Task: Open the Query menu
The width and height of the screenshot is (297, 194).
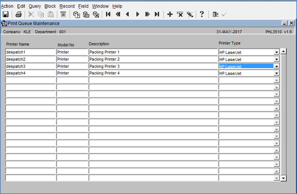Action: [x=35, y=6]
